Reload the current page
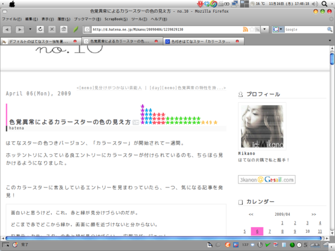Image resolution: width=335 pixels, height=251 pixels. [x=40, y=29]
